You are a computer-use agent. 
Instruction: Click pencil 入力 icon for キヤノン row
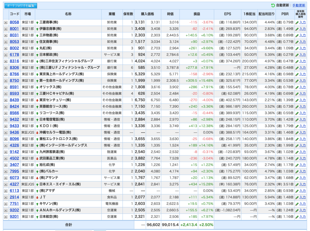pos(297,204)
